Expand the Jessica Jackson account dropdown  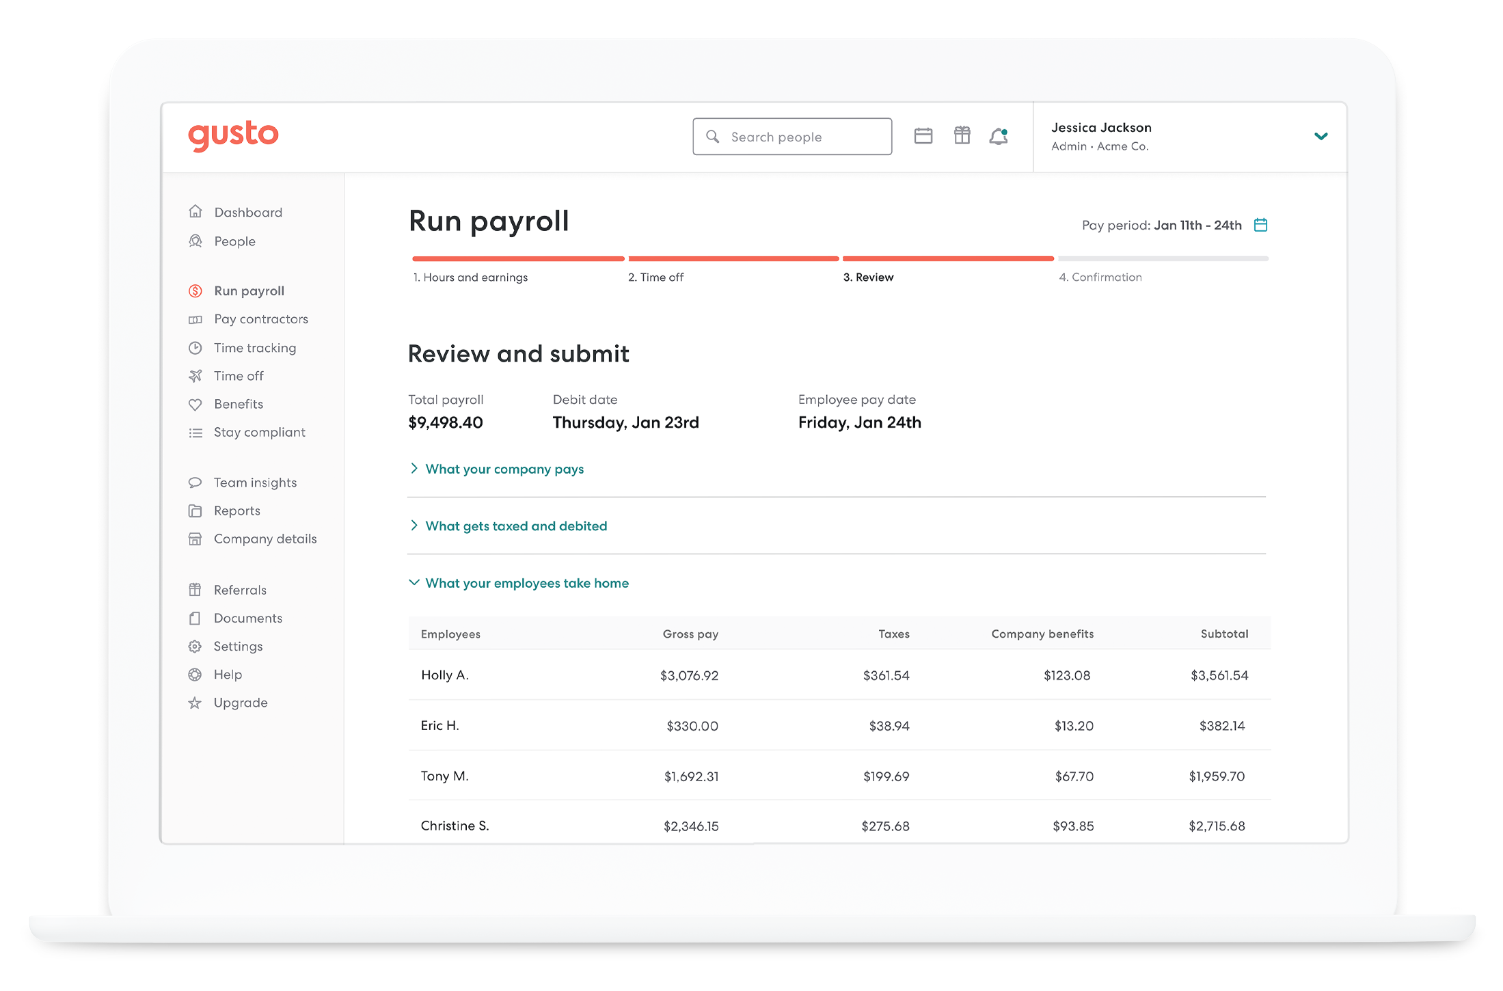pyautogui.click(x=1321, y=136)
